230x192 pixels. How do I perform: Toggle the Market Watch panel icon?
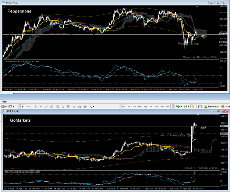coord(200,107)
